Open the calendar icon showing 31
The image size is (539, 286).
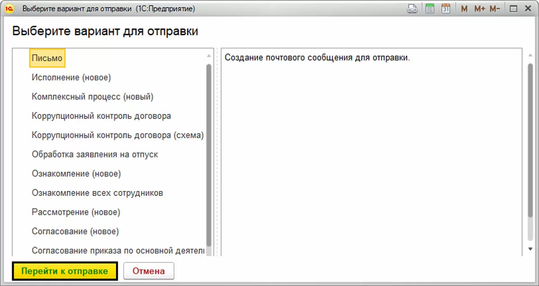pos(446,9)
